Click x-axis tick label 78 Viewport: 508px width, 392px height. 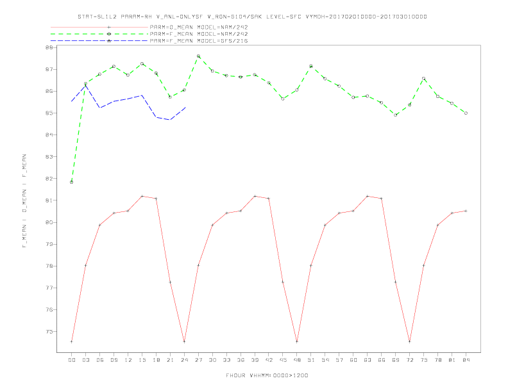pyautogui.click(x=438, y=360)
